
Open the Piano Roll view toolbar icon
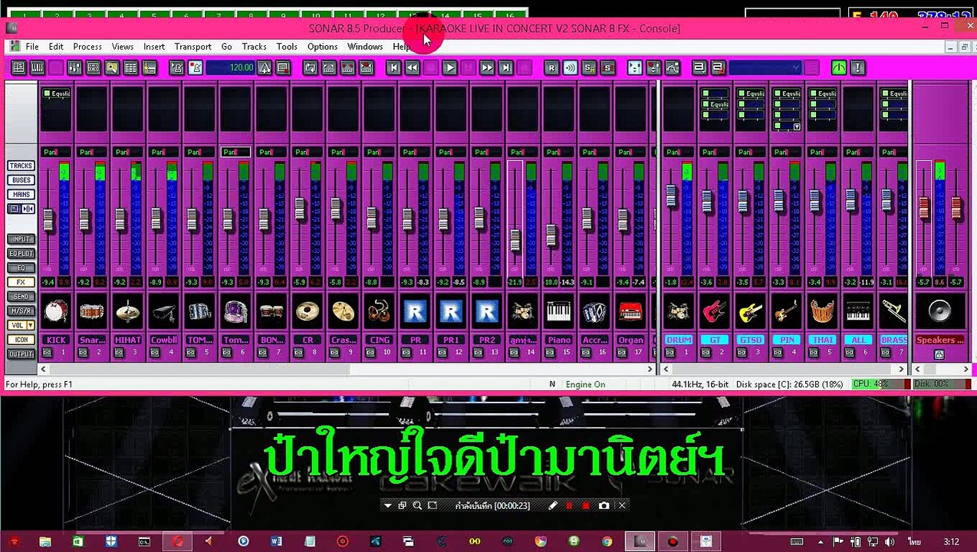tap(37, 67)
